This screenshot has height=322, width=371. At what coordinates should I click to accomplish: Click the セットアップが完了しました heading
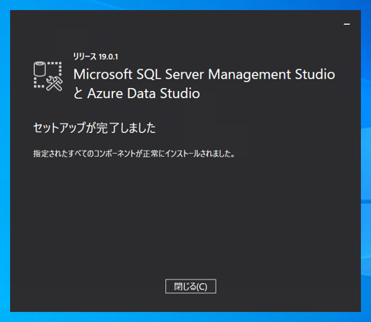pyautogui.click(x=94, y=128)
